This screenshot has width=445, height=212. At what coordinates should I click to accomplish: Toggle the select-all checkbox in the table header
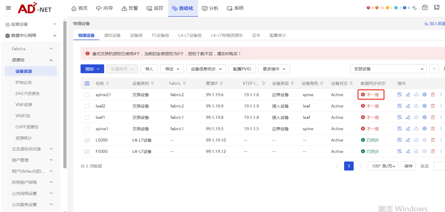(87, 83)
